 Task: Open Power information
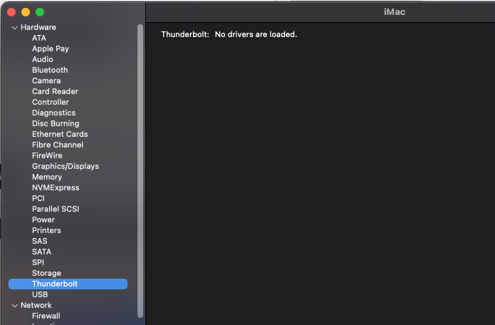(43, 220)
